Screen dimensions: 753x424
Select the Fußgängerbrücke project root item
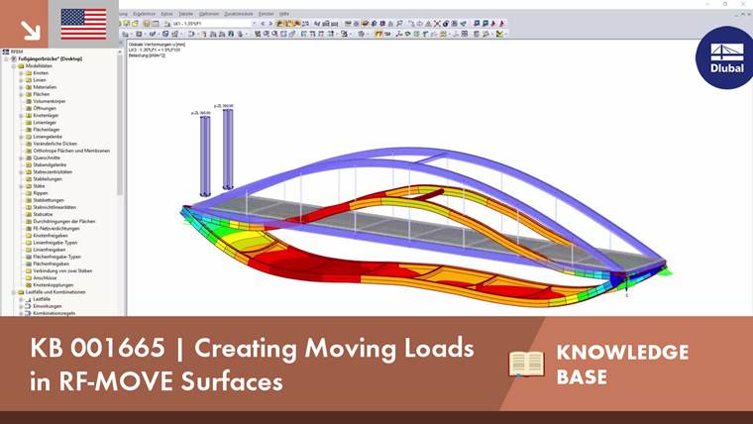(50, 58)
